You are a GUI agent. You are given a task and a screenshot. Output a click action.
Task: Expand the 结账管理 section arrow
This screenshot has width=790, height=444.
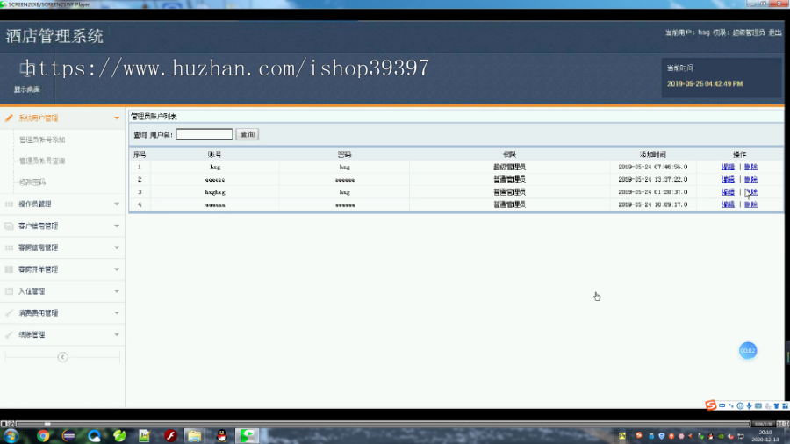click(x=117, y=335)
